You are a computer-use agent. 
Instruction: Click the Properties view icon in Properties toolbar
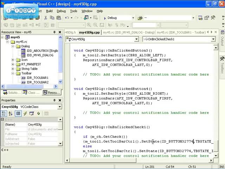point(18,113)
